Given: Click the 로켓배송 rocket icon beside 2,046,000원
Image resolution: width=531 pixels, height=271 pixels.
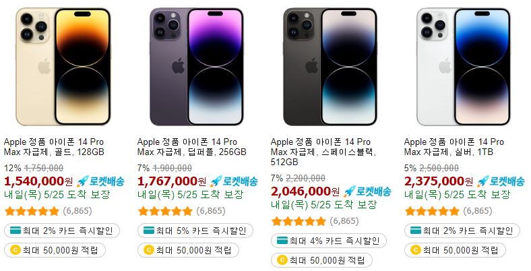Looking at the screenshot, I should [349, 191].
